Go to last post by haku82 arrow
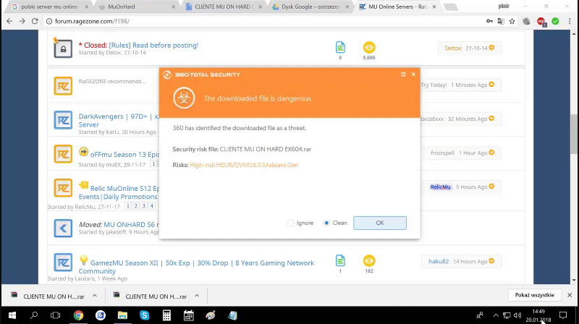 coord(492,261)
